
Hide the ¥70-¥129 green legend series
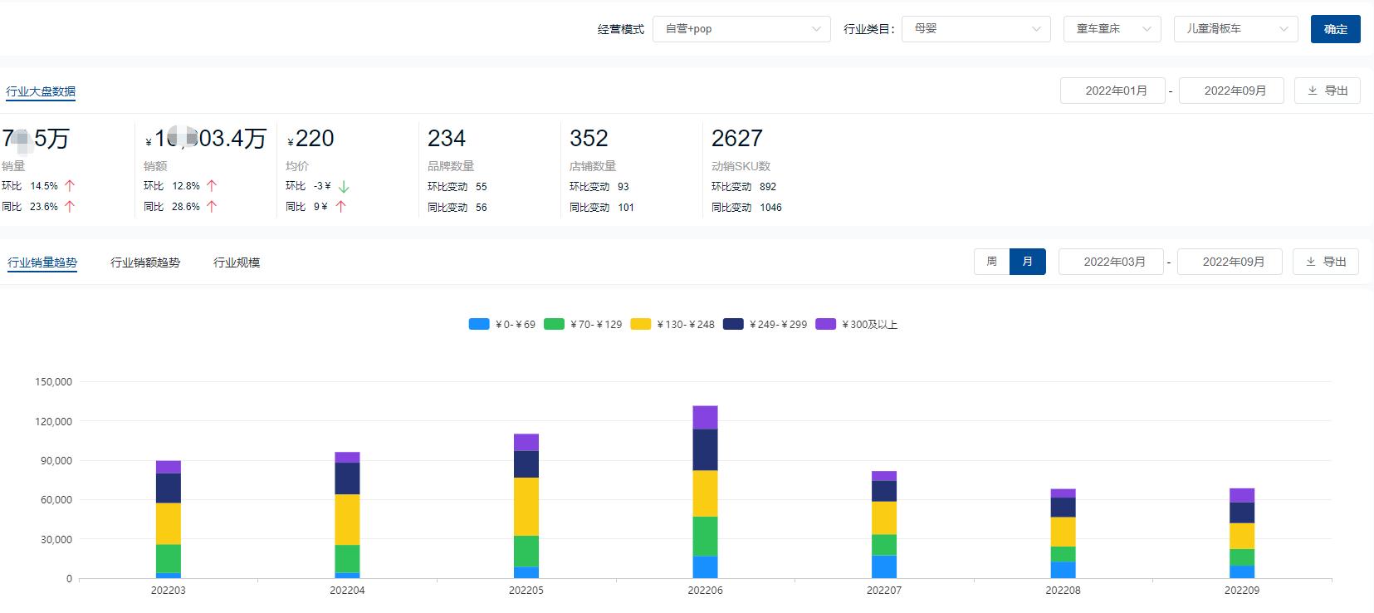coord(554,324)
